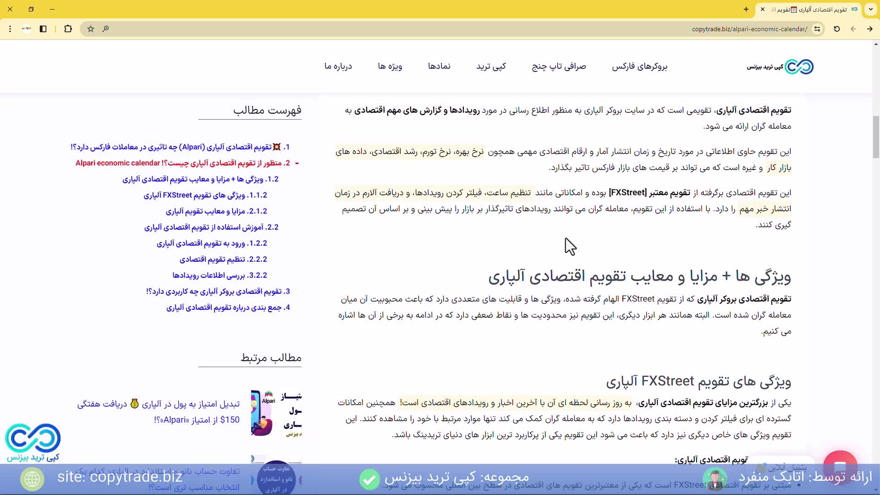This screenshot has height=495, width=880.
Task: Reload the current page
Action: pos(836,29)
